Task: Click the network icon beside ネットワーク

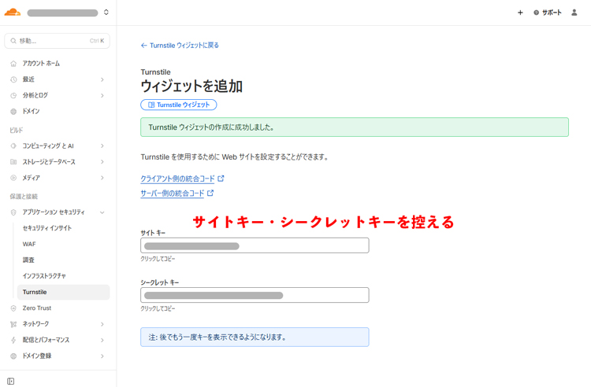Action: tap(13, 324)
